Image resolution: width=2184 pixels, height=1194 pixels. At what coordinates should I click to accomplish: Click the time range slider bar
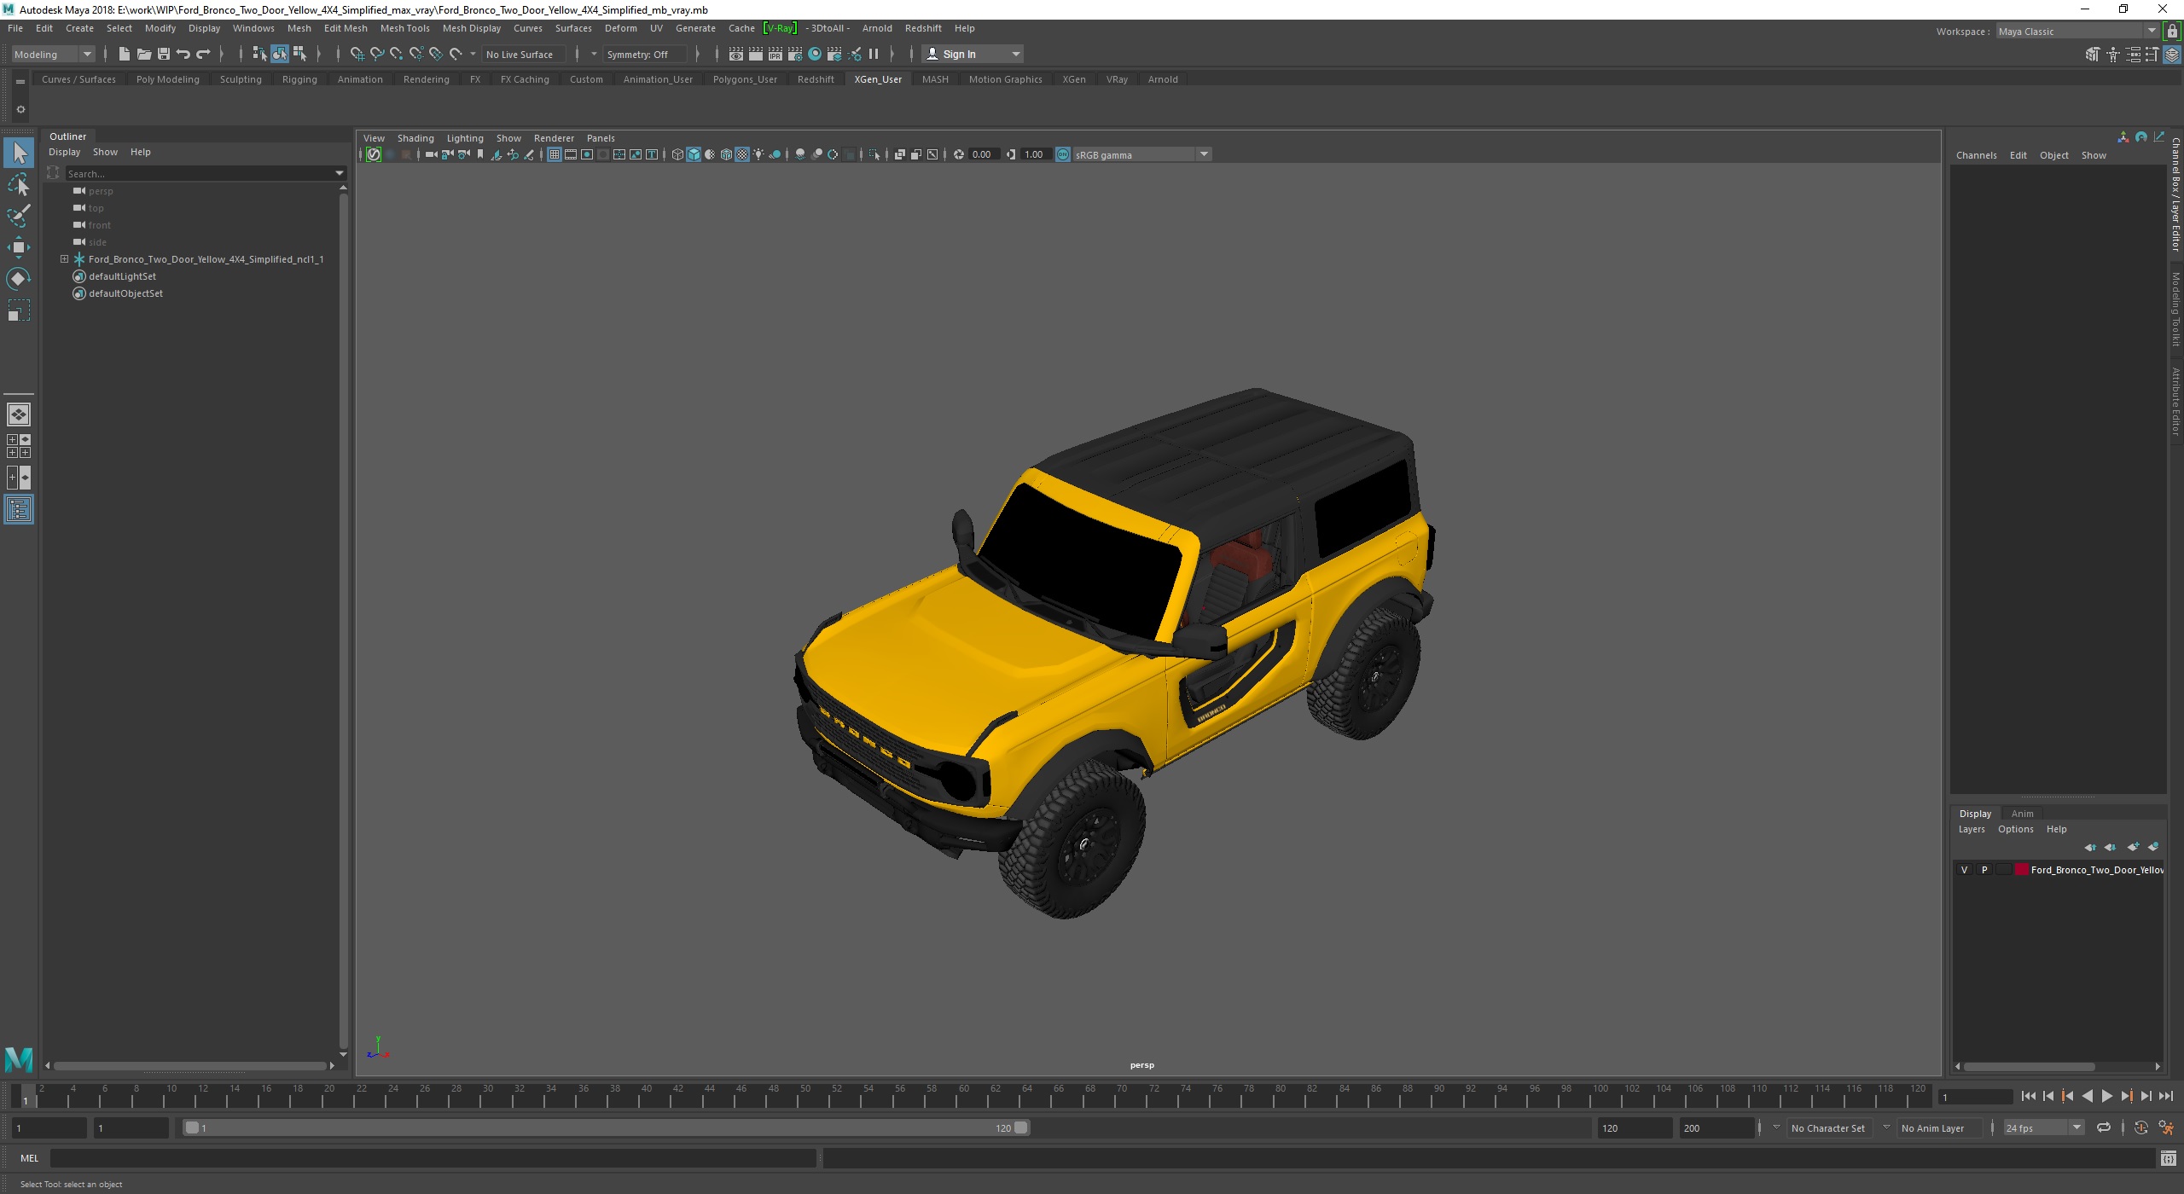point(607,1127)
